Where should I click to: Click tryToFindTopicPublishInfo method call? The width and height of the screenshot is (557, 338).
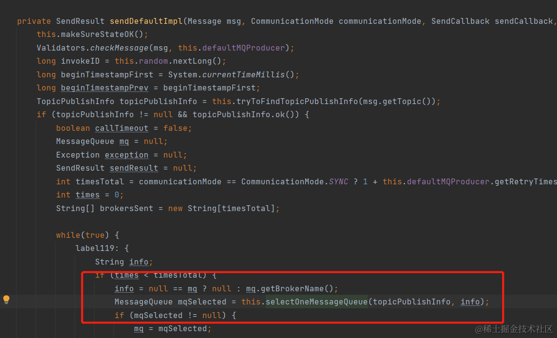(297, 102)
